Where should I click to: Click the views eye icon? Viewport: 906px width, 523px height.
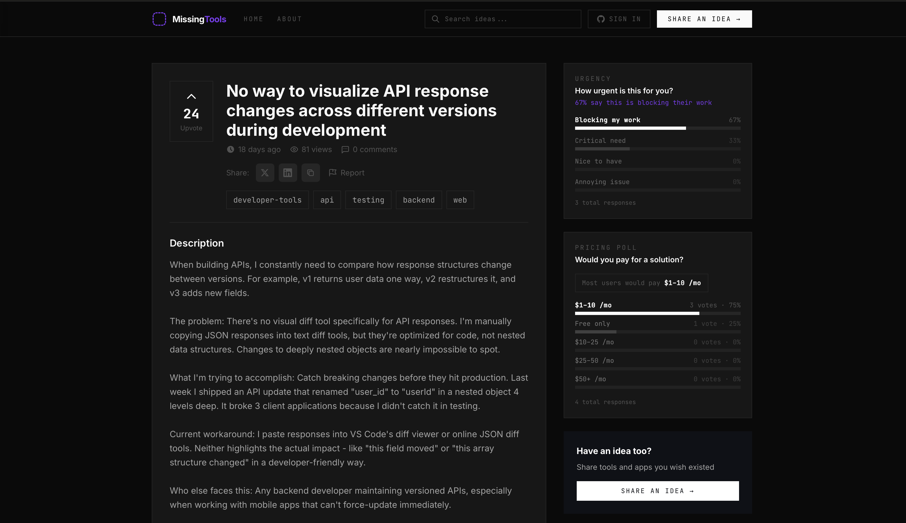(294, 149)
